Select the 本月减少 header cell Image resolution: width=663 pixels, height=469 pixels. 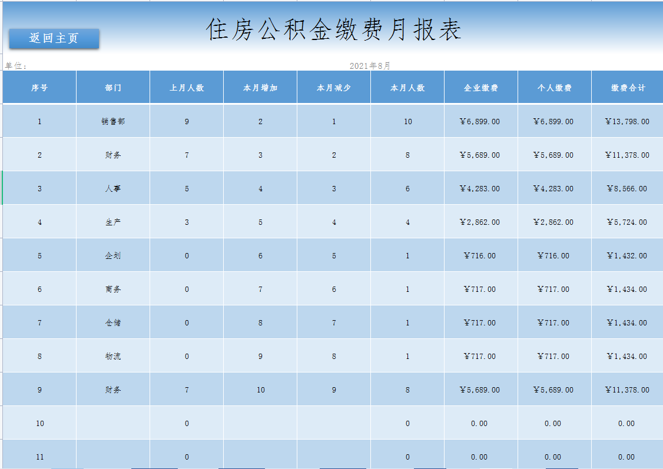(x=333, y=87)
